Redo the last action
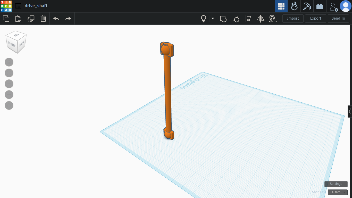The height and width of the screenshot is (198, 352). tap(68, 19)
